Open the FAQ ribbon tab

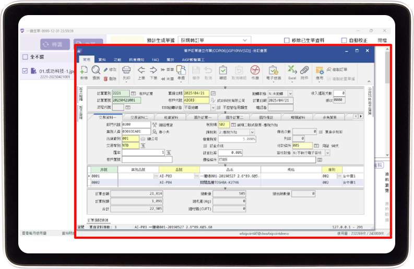point(155,60)
